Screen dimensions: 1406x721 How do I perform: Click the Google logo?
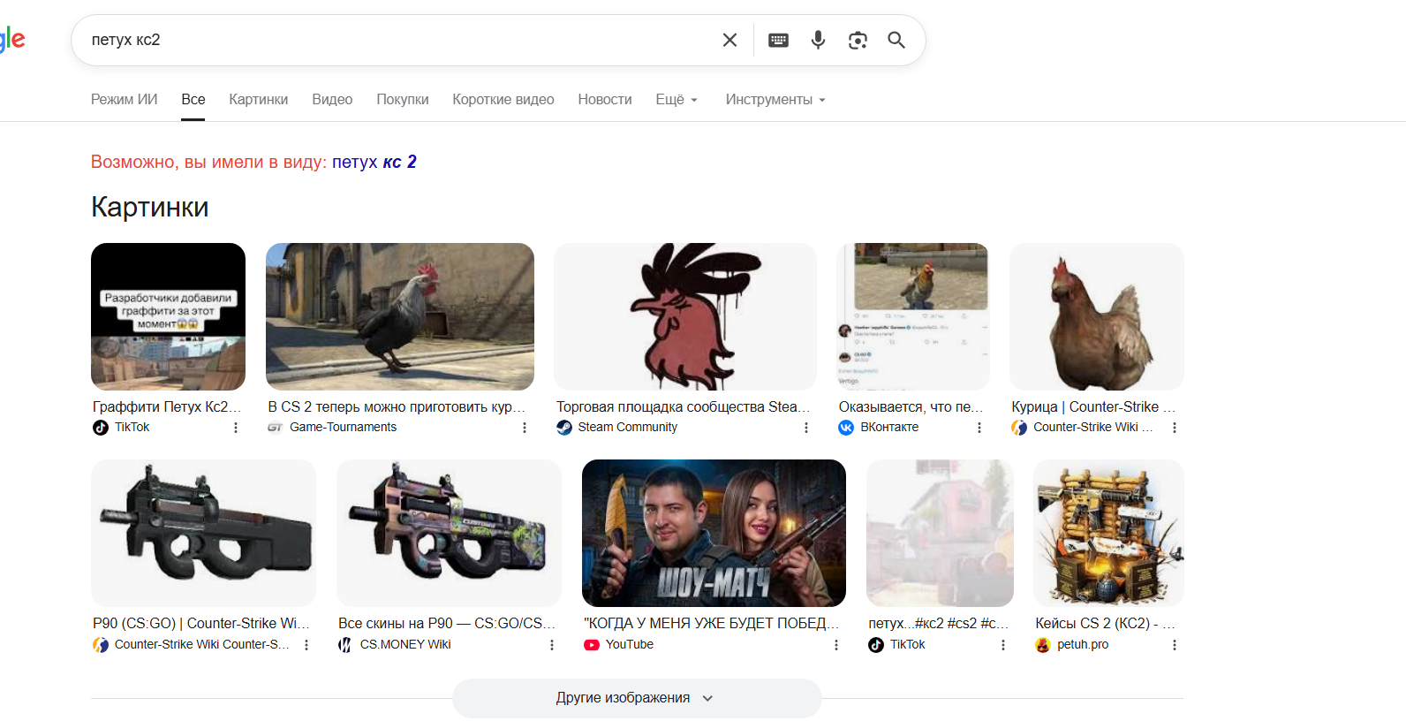pos(12,40)
